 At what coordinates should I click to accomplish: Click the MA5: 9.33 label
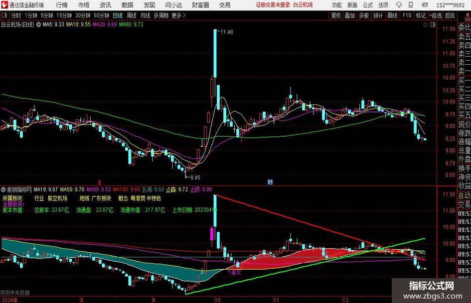coord(53,24)
